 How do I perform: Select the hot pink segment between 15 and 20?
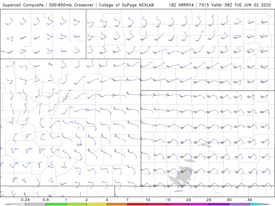(178, 204)
